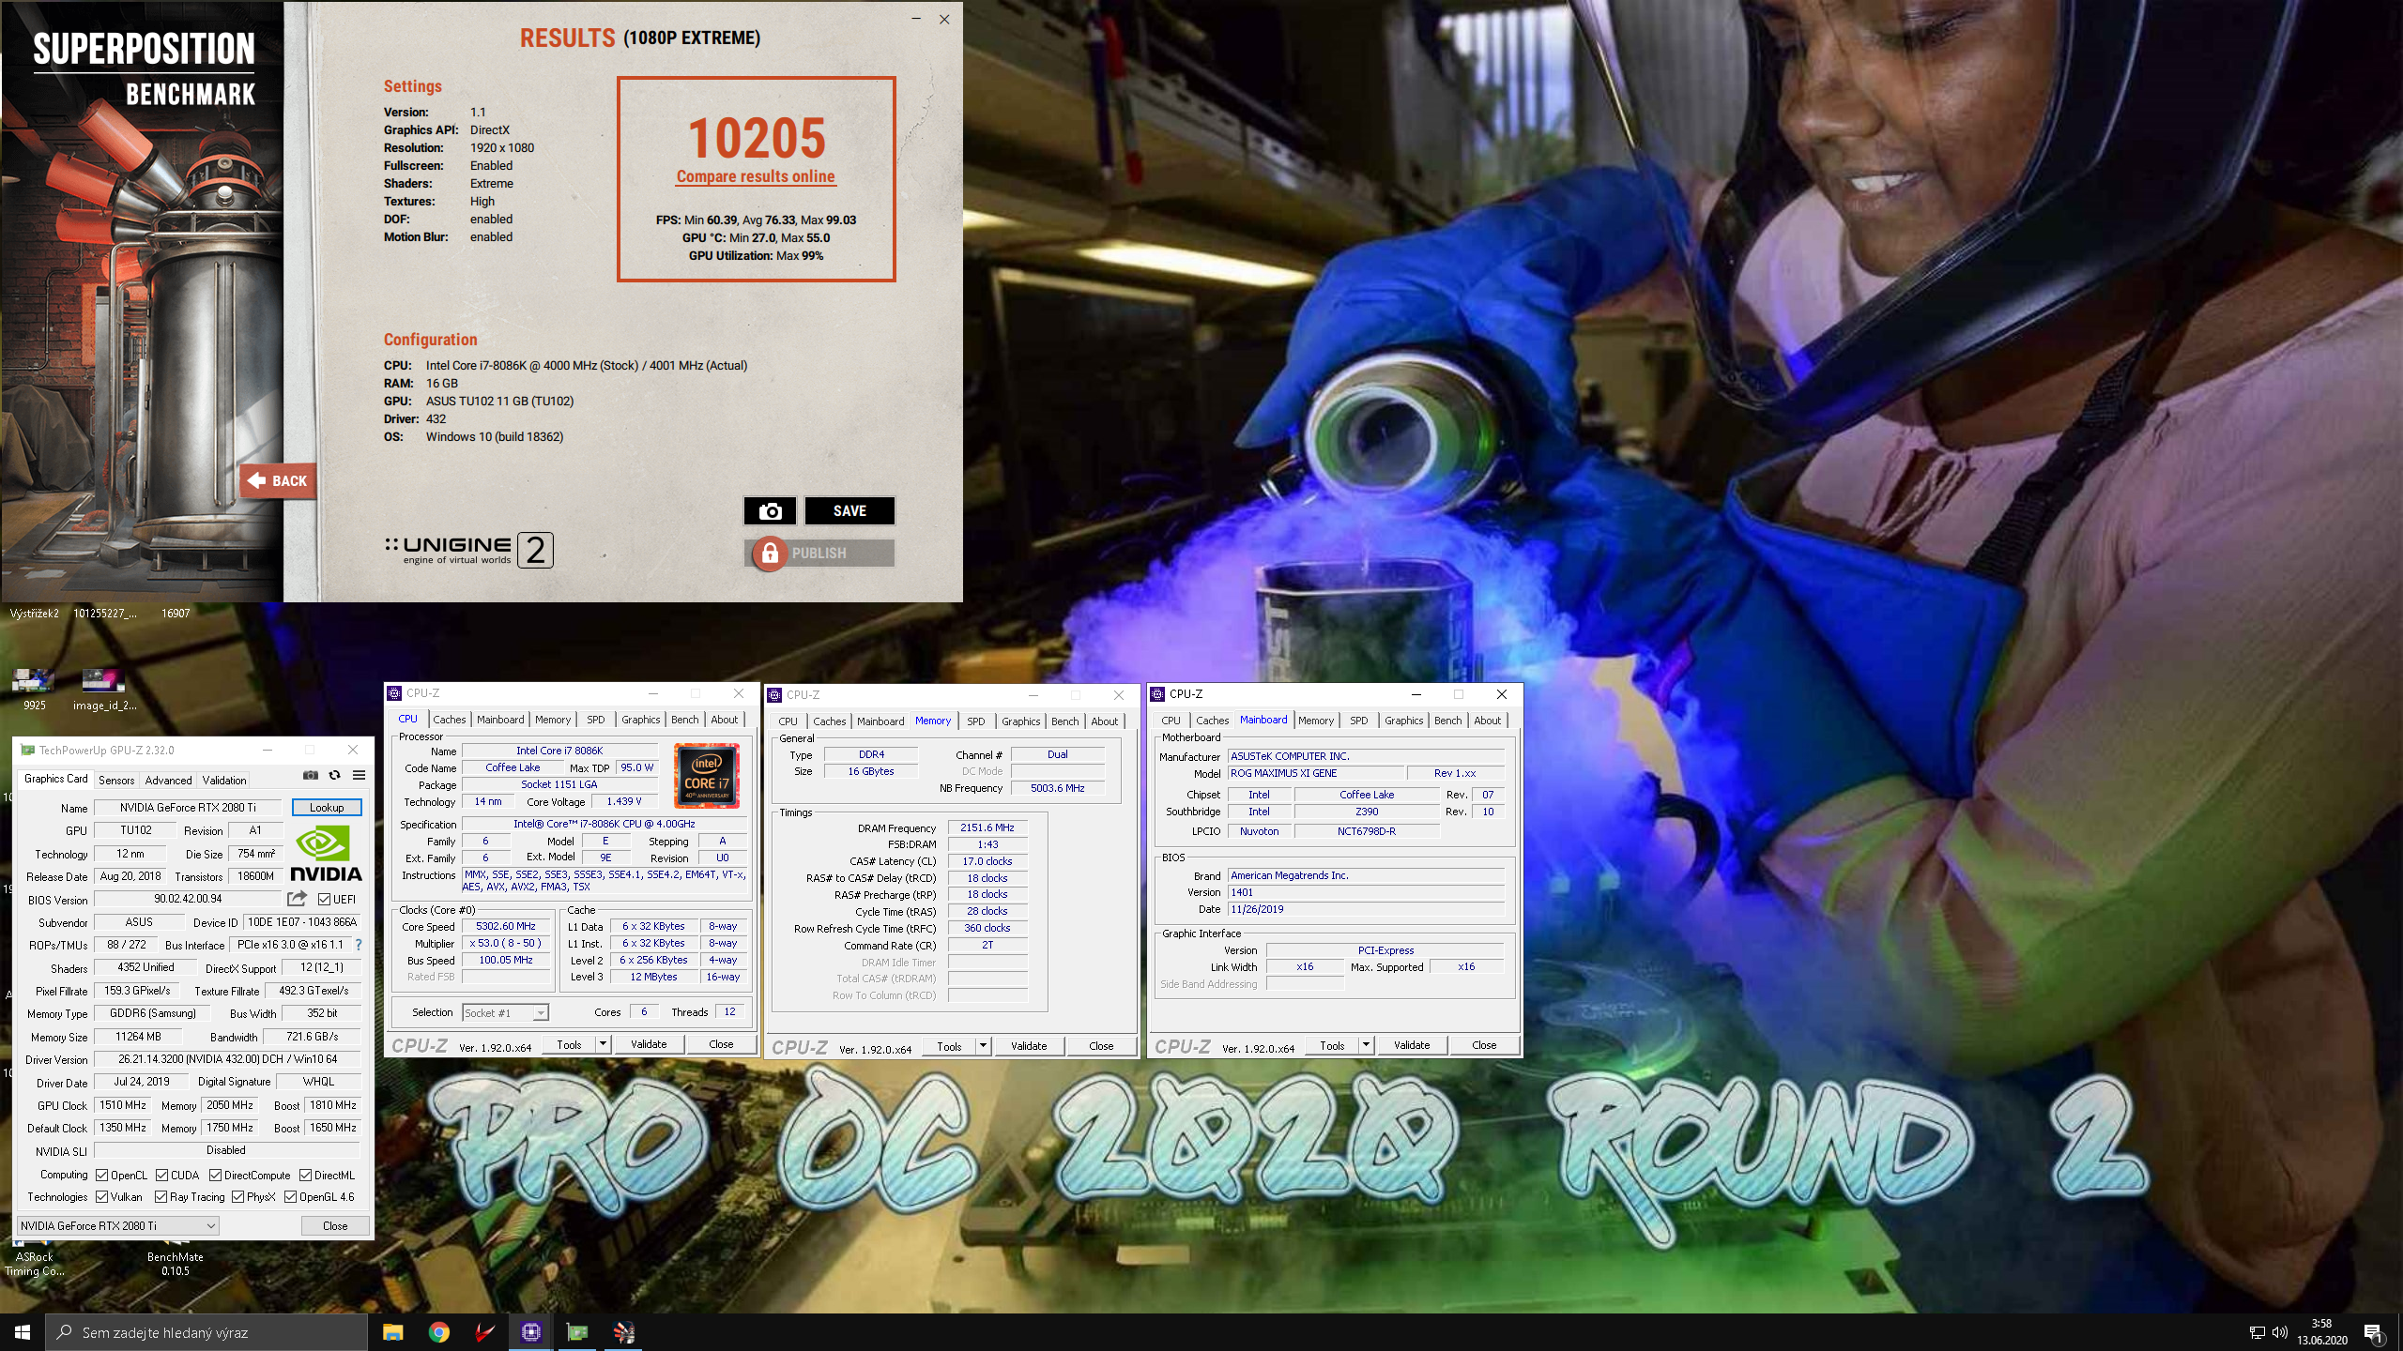Click the NVIDIA logo in GPU-Z

pyautogui.click(x=326, y=854)
